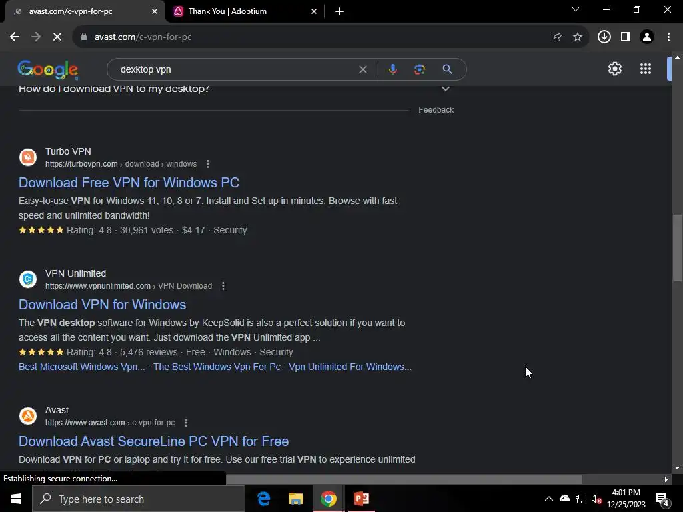Open the notification center
This screenshot has height=512, width=683.
coord(662,499)
